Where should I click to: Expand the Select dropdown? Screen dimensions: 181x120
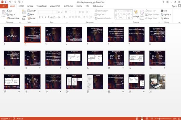tap(165, 18)
